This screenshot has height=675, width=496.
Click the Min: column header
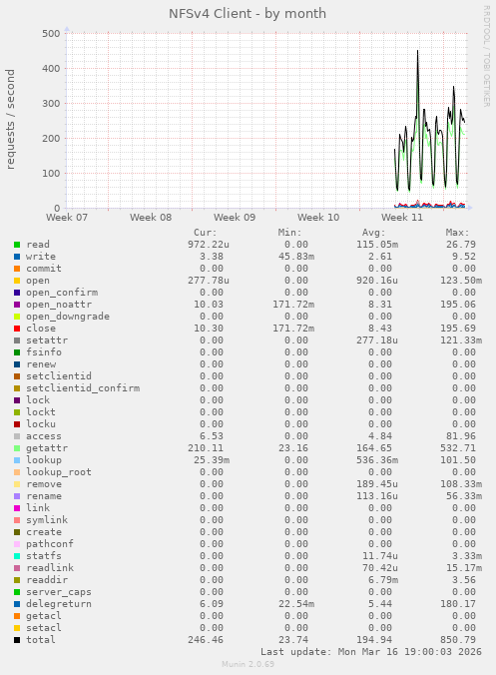click(290, 233)
